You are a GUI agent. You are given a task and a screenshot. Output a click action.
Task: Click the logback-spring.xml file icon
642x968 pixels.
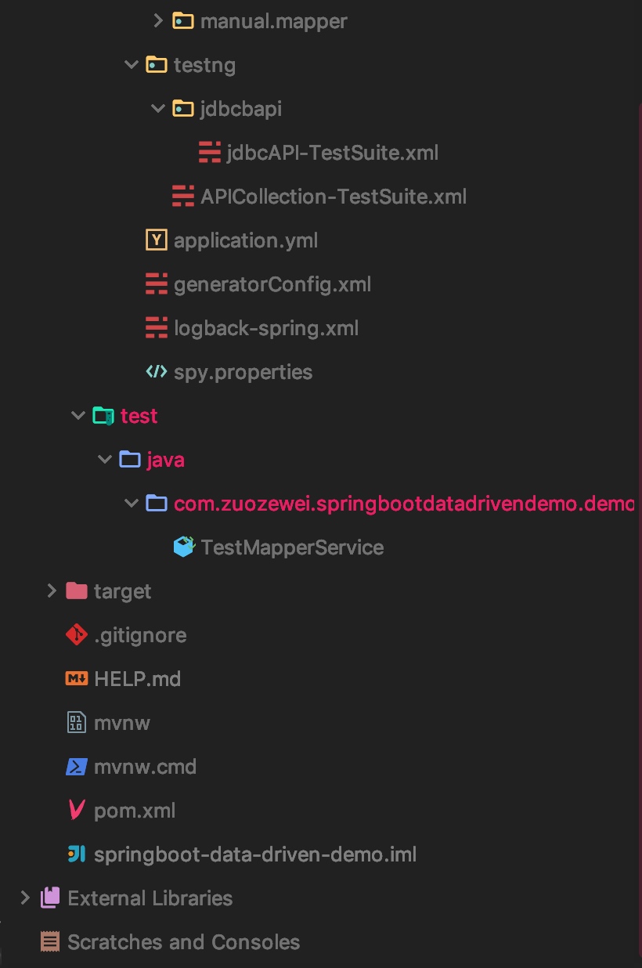pyautogui.click(x=157, y=328)
